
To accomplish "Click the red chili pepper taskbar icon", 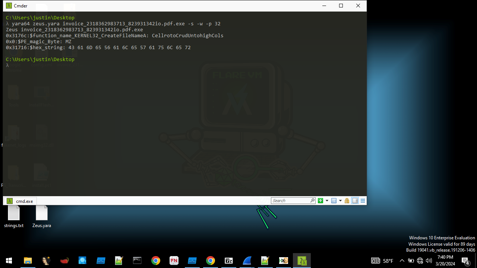I will 64,261.
